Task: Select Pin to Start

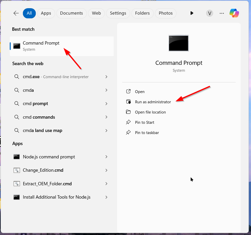Action: 144,122
